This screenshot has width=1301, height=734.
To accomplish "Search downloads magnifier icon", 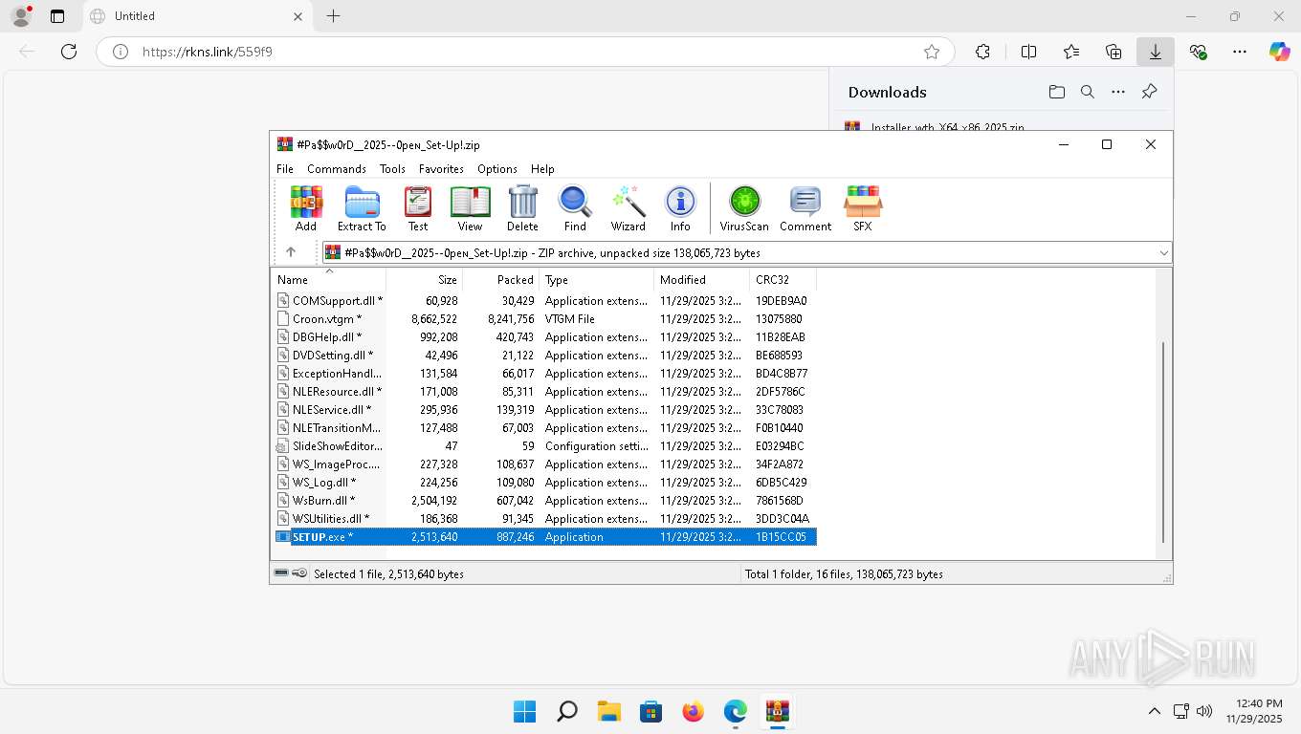I will tap(1088, 92).
